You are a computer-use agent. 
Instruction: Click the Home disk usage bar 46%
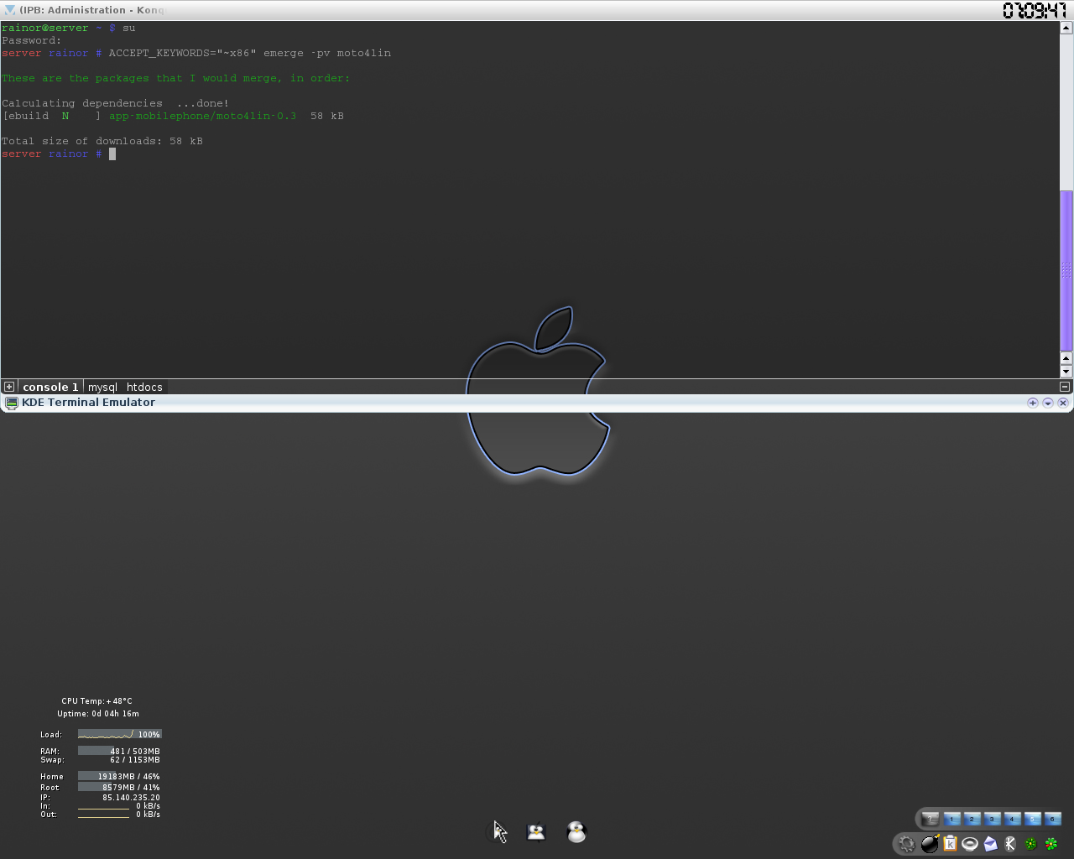[119, 776]
